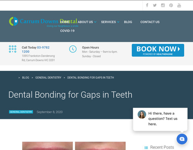Open the Pinterest social icon
This screenshot has width=193, height=150.
[171, 5]
